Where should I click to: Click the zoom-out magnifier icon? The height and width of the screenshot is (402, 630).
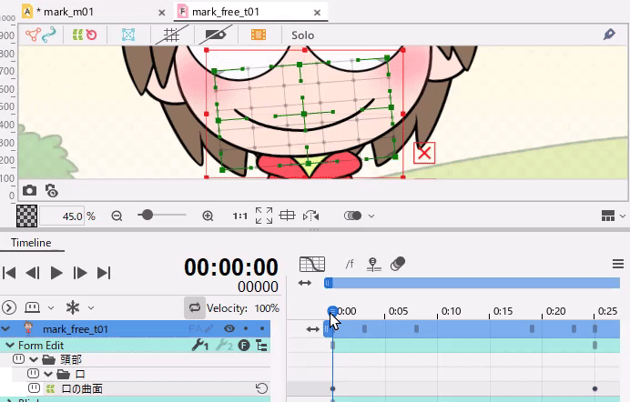pos(117,216)
